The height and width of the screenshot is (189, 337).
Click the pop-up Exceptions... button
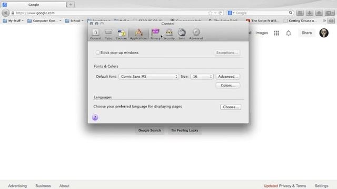tap(227, 52)
